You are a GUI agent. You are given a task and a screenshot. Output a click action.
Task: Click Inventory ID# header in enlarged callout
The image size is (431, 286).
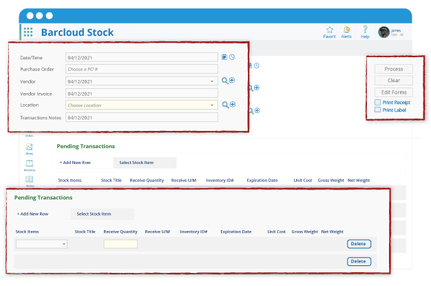[x=193, y=232]
